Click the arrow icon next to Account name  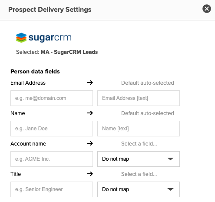tap(90, 143)
